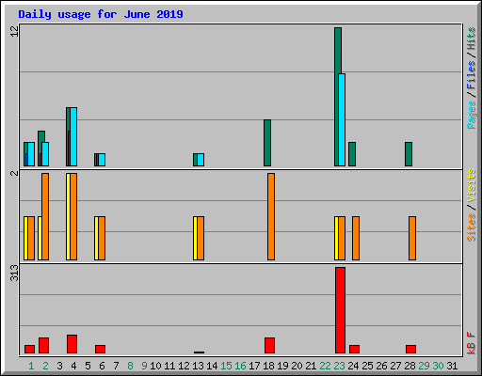The height and width of the screenshot is (376, 482).
Task: Click day label 31 on the axis
Action: tap(452, 366)
